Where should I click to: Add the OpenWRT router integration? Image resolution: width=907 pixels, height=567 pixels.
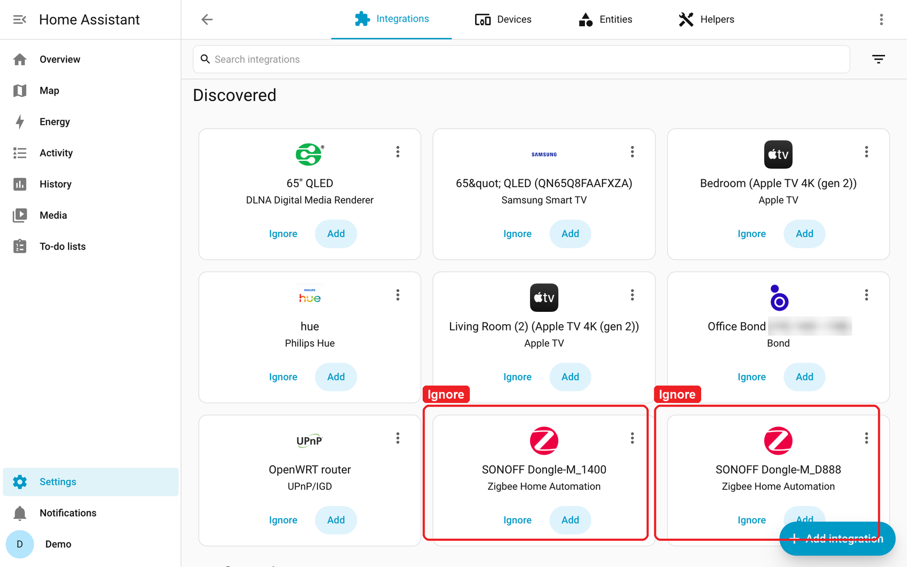(x=336, y=520)
